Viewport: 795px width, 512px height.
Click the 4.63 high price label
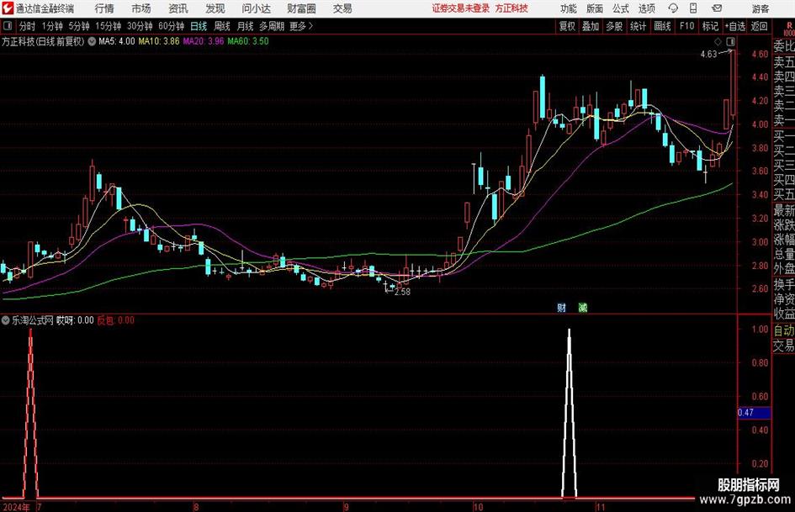(x=708, y=55)
